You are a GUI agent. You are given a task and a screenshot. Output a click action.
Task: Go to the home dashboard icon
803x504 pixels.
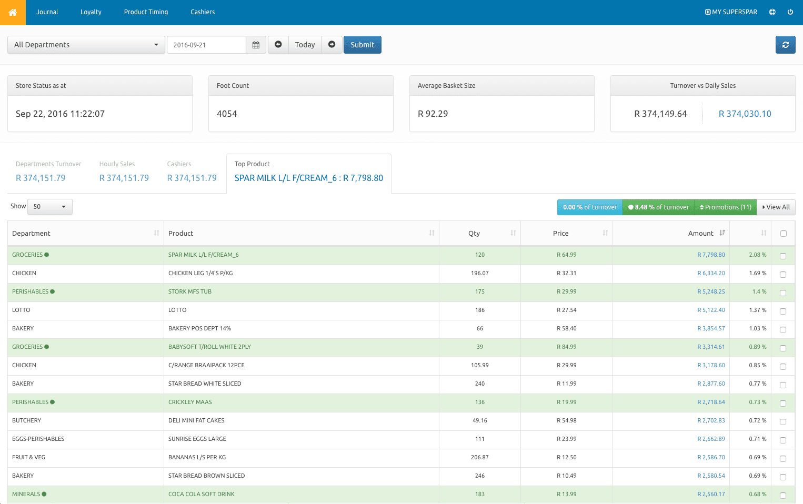click(13, 12)
